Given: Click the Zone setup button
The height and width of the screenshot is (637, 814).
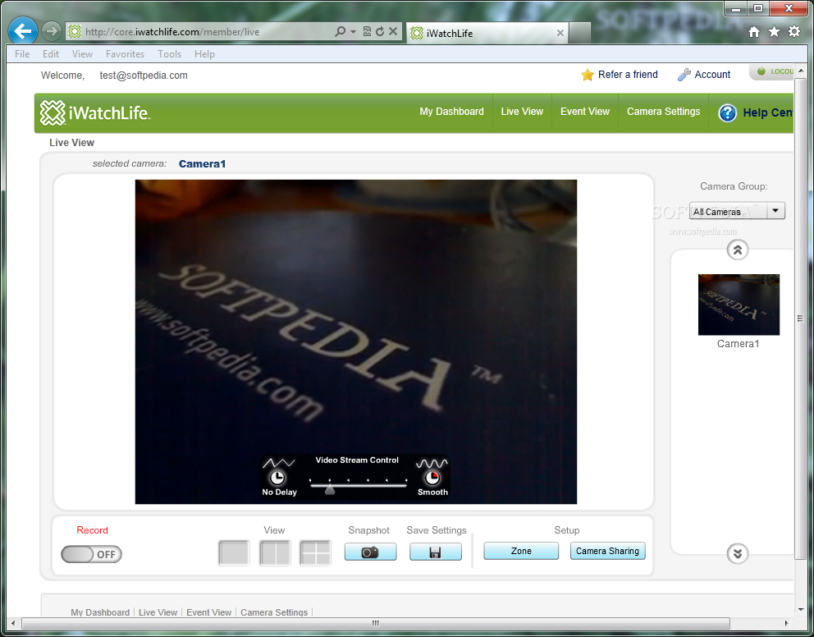Looking at the screenshot, I should 521,552.
